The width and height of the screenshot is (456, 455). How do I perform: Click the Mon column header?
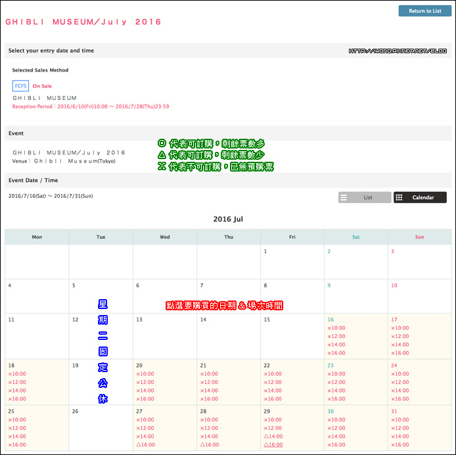[x=37, y=237]
